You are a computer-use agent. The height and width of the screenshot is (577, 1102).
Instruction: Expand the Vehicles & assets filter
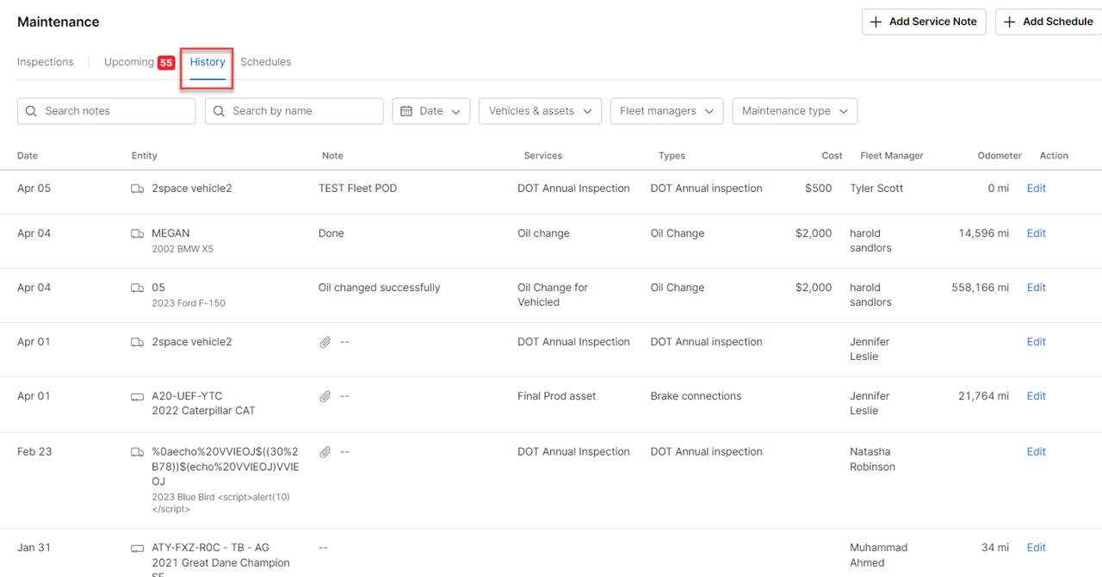(540, 111)
